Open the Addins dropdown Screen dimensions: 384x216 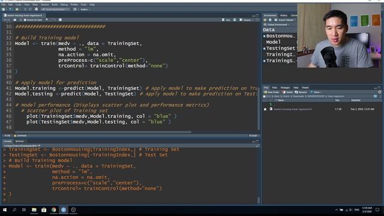(x=85, y=10)
